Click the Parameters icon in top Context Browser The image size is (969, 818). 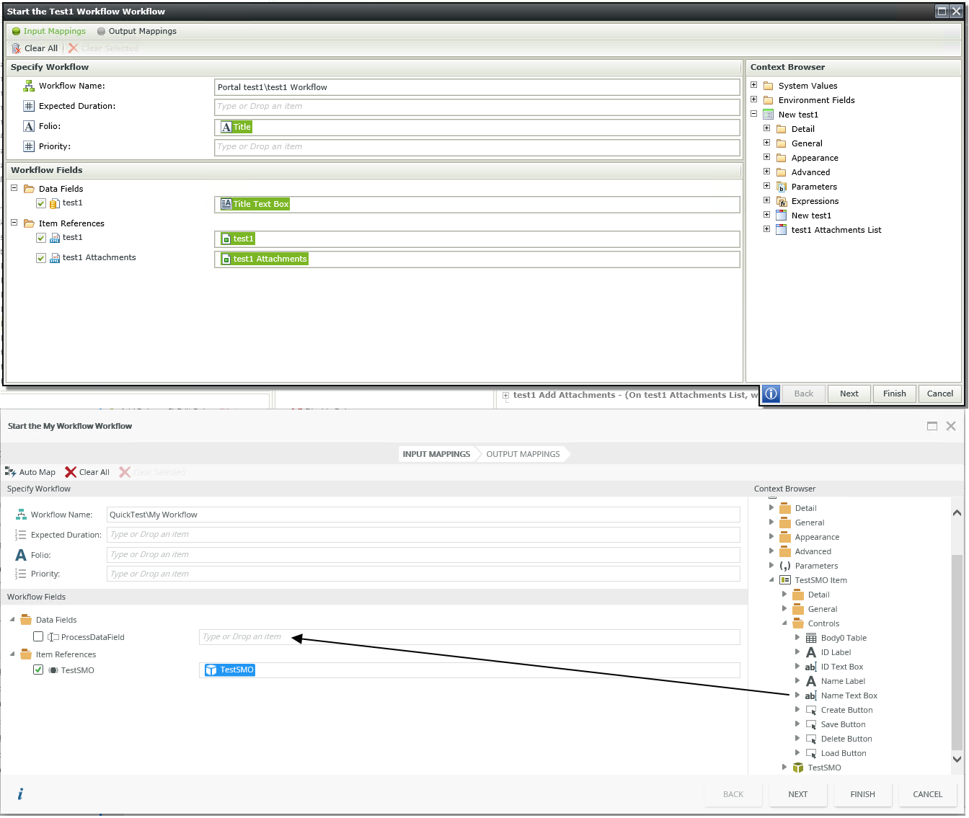[x=782, y=187]
